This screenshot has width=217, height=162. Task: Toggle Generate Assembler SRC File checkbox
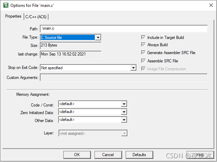click(x=143, y=52)
